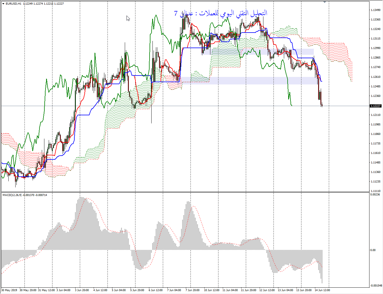Click the 3 Jun 04:00 time label

pos(63,290)
